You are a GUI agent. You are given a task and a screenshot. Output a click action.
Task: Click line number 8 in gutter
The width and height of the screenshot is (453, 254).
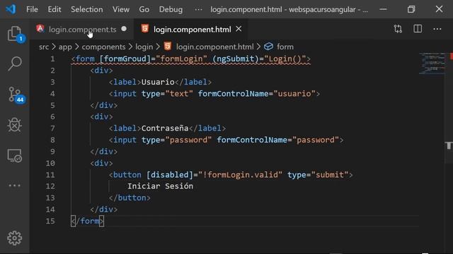point(52,140)
